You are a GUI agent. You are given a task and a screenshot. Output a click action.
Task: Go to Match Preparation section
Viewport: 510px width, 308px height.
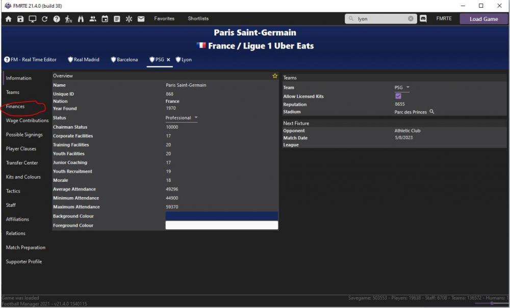tap(25, 247)
